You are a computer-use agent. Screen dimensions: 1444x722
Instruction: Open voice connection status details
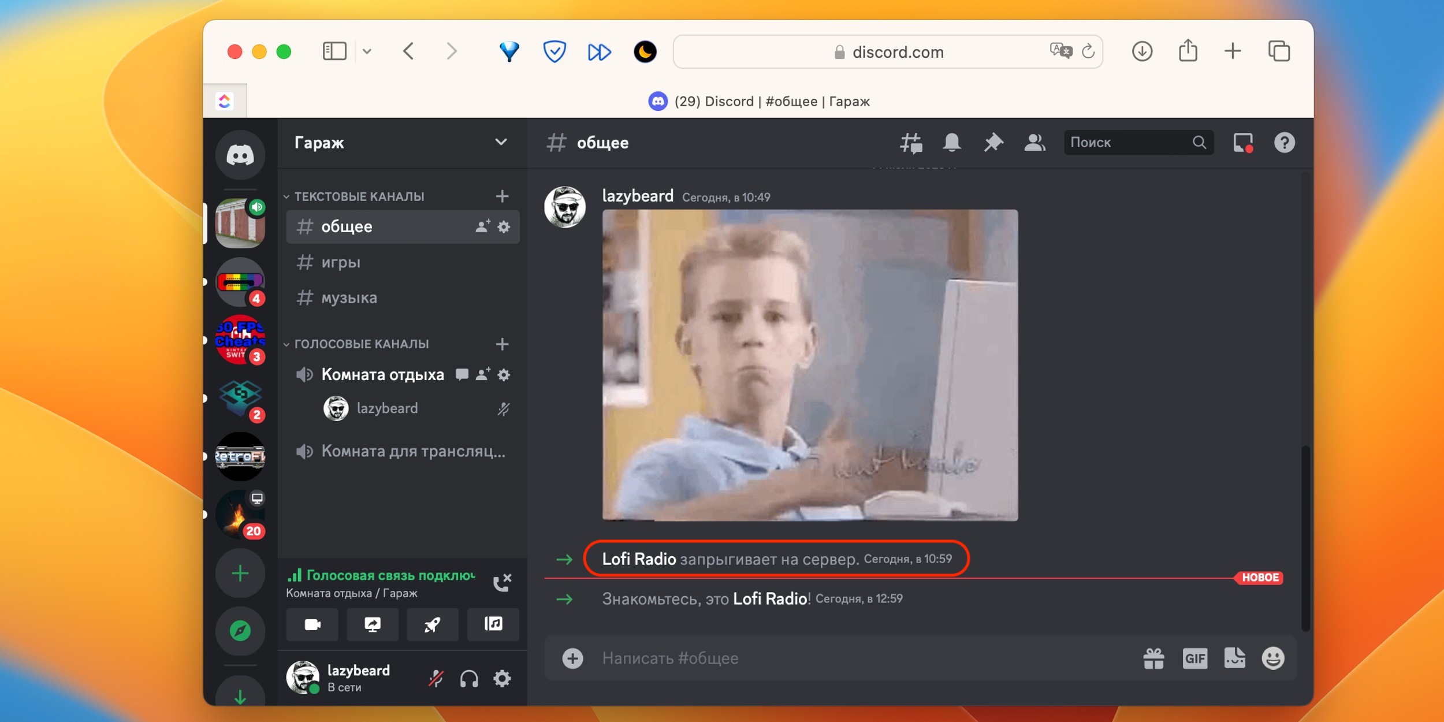(381, 575)
